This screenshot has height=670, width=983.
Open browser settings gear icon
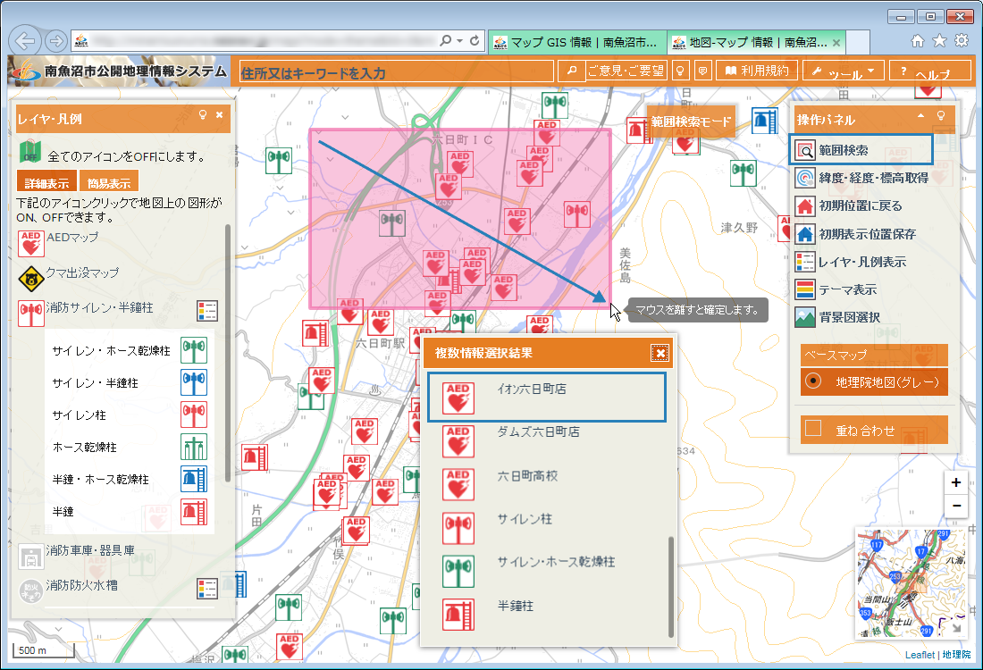pyautogui.click(x=961, y=41)
